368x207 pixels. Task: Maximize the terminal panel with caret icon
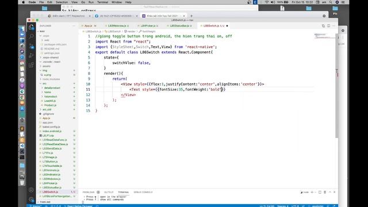coord(329,192)
